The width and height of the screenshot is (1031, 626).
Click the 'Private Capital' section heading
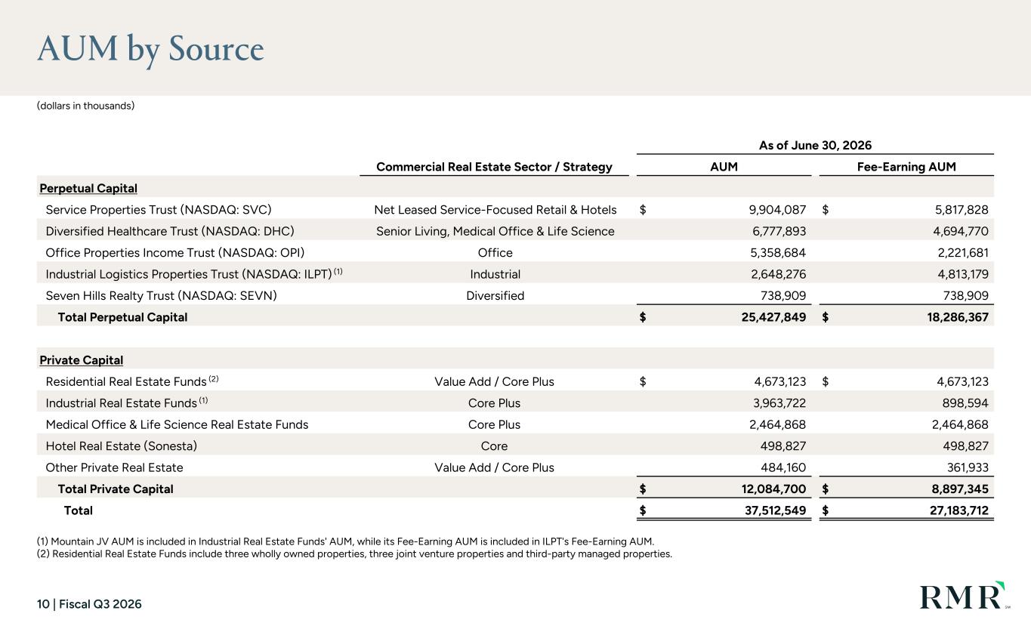(81, 360)
